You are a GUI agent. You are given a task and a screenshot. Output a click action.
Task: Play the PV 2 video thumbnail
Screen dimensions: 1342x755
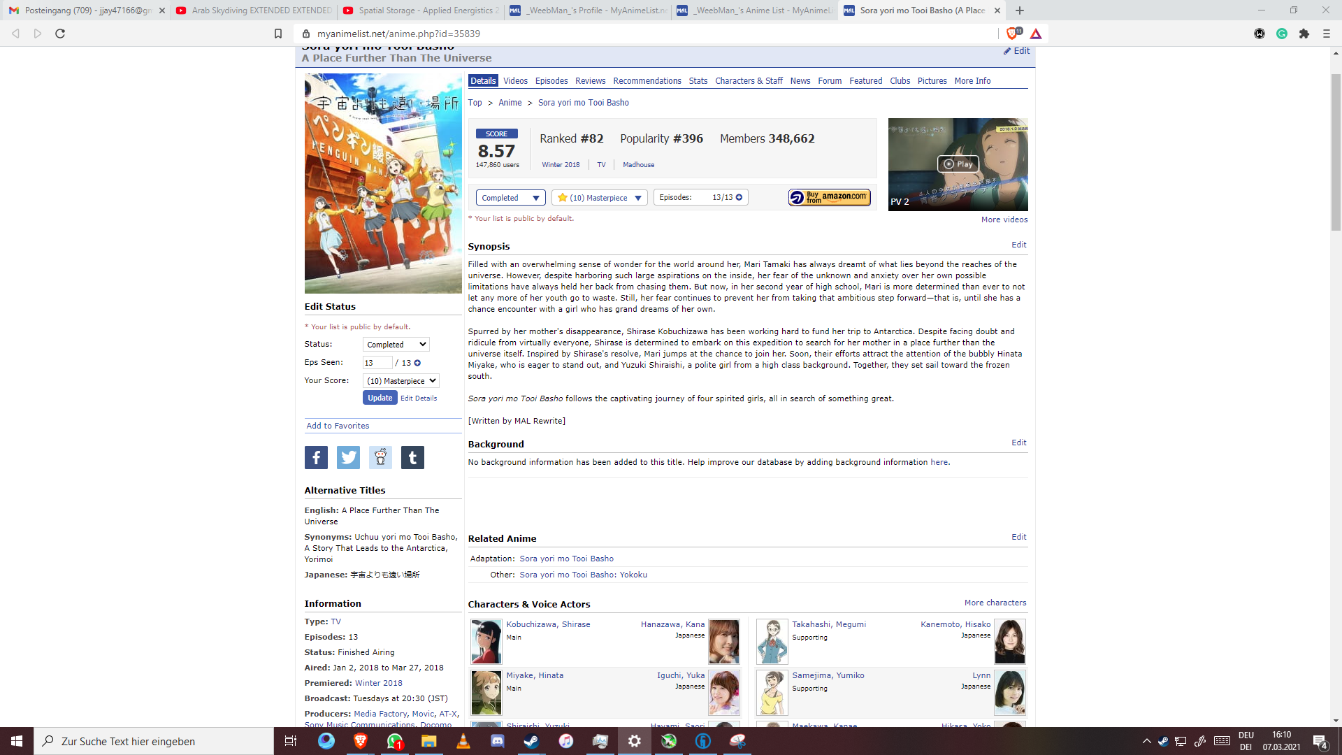pyautogui.click(x=958, y=164)
